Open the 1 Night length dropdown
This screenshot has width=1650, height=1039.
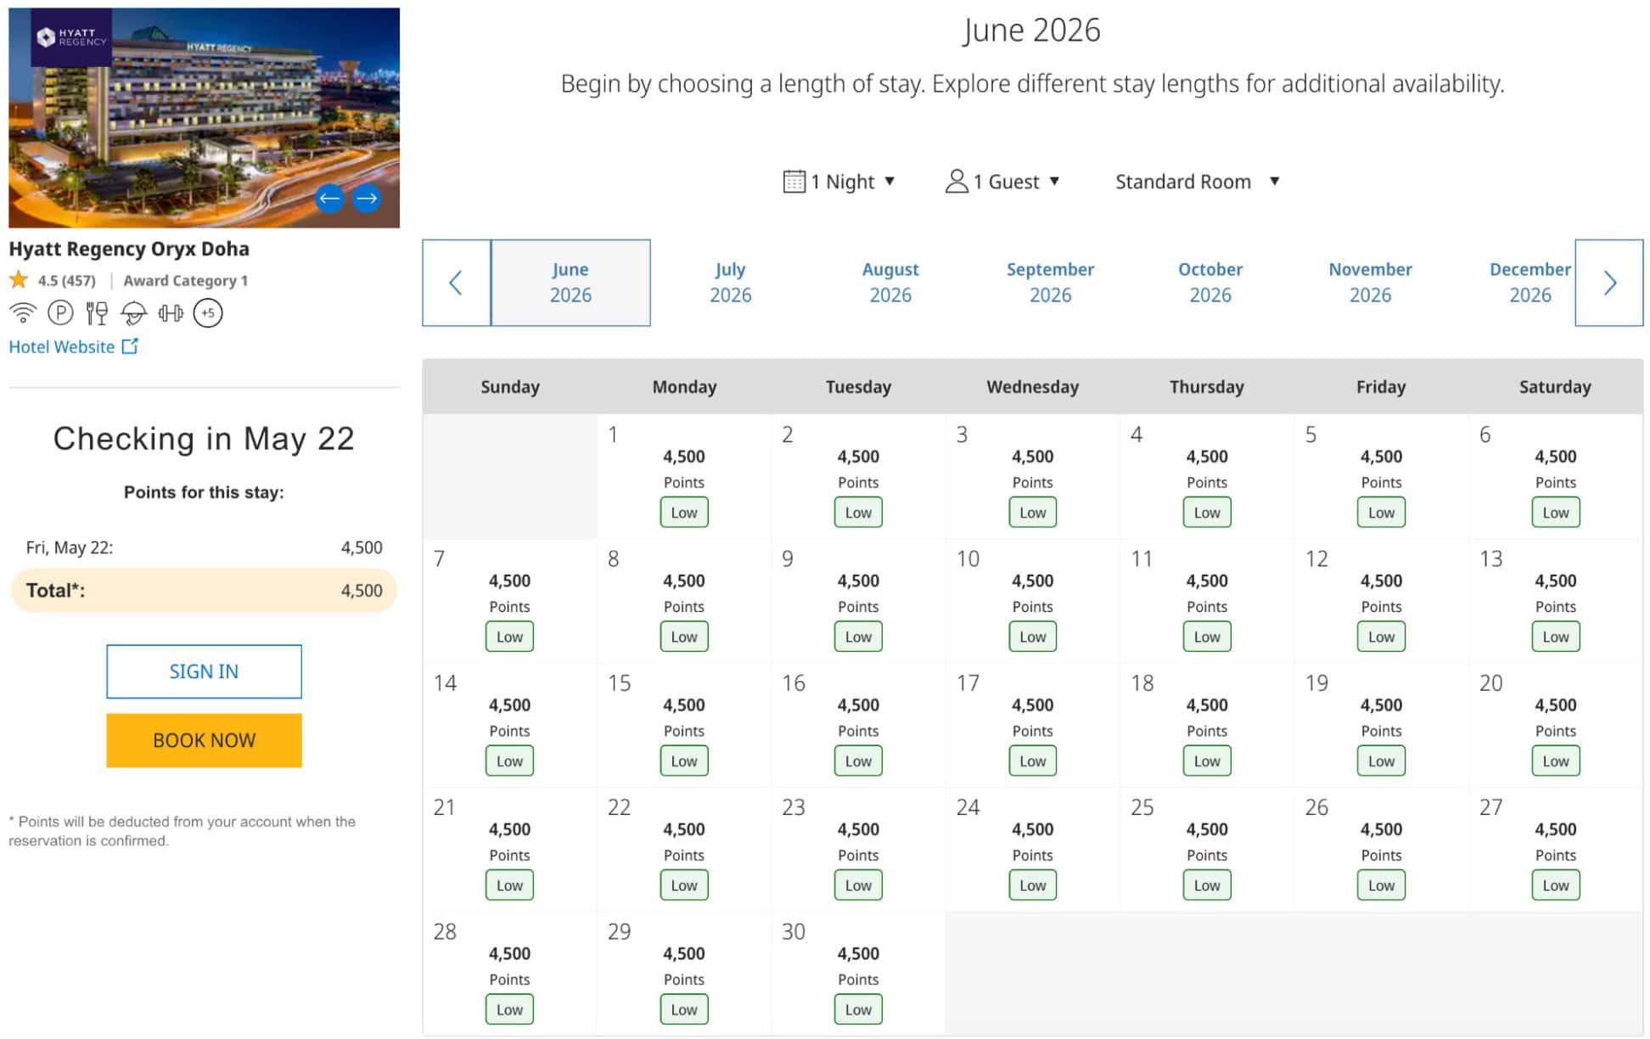pyautogui.click(x=839, y=182)
